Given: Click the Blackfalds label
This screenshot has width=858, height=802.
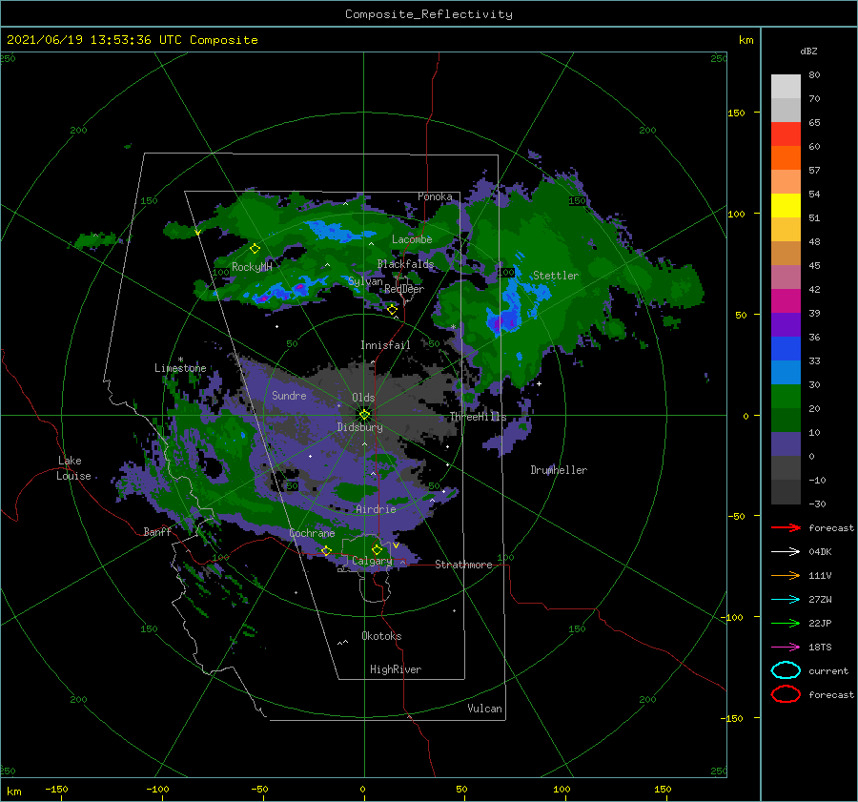Looking at the screenshot, I should pyautogui.click(x=405, y=264).
